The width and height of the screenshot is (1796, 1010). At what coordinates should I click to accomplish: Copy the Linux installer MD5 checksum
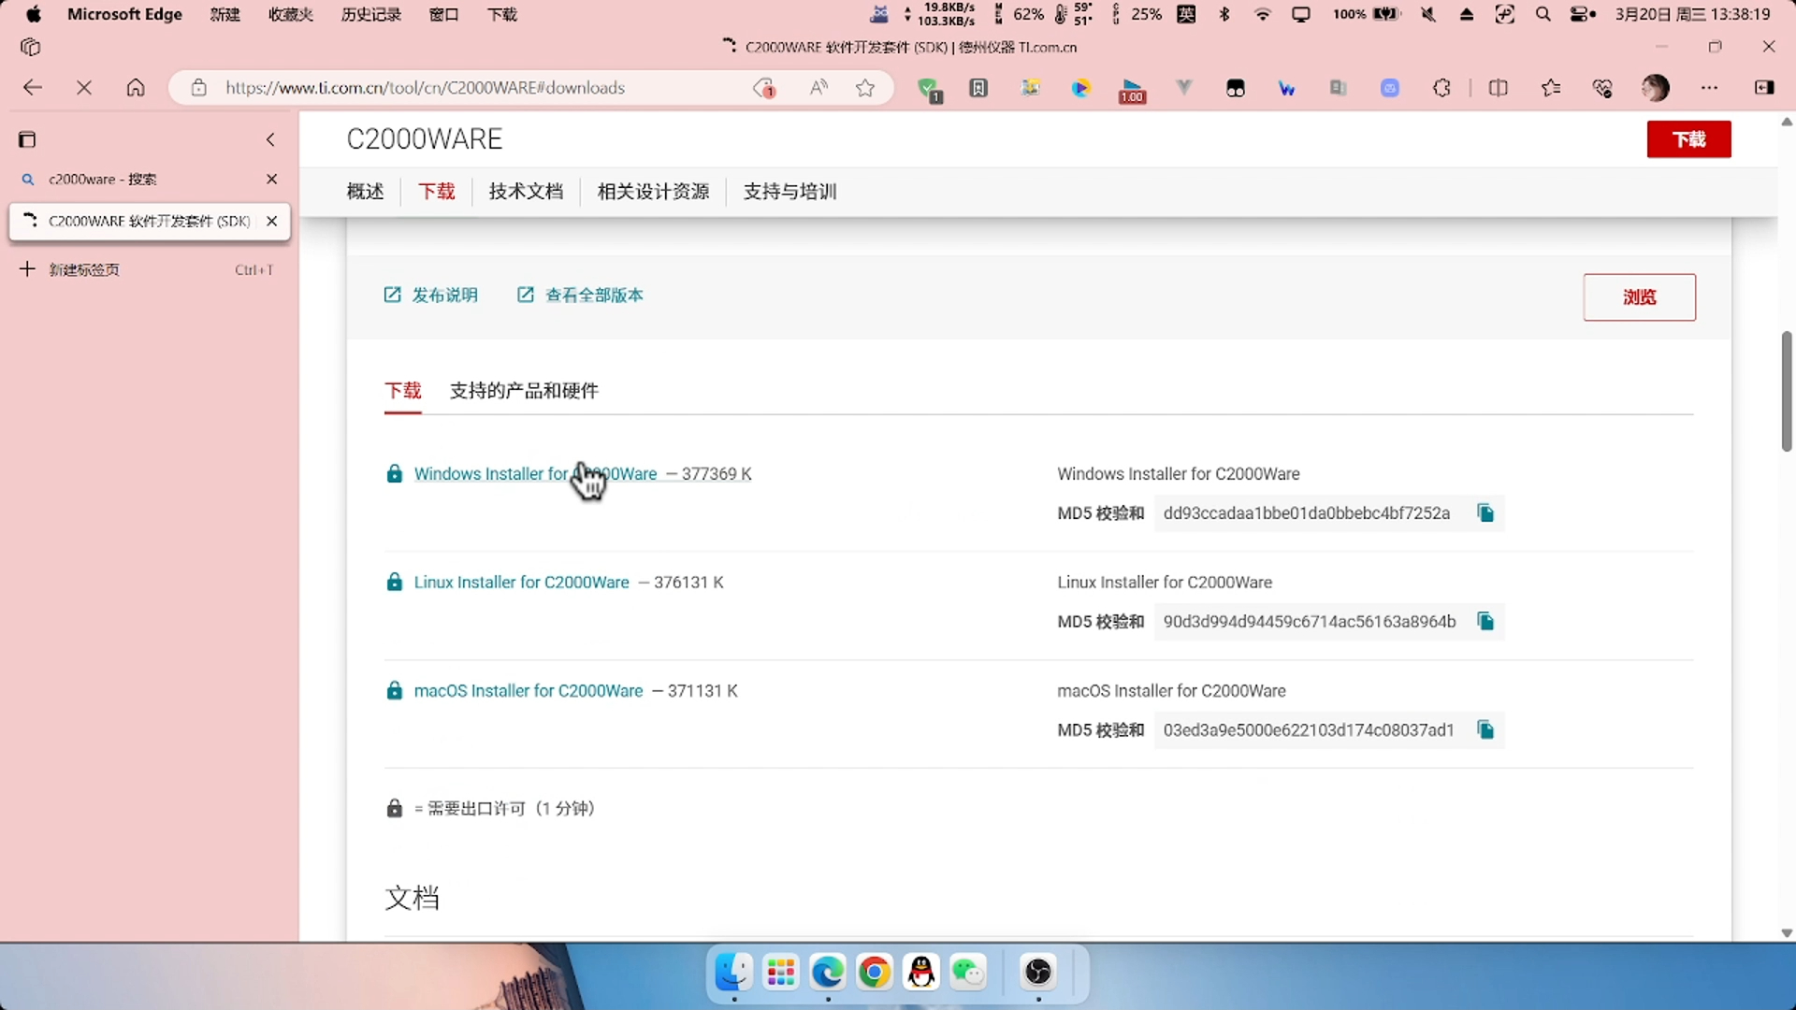point(1485,621)
